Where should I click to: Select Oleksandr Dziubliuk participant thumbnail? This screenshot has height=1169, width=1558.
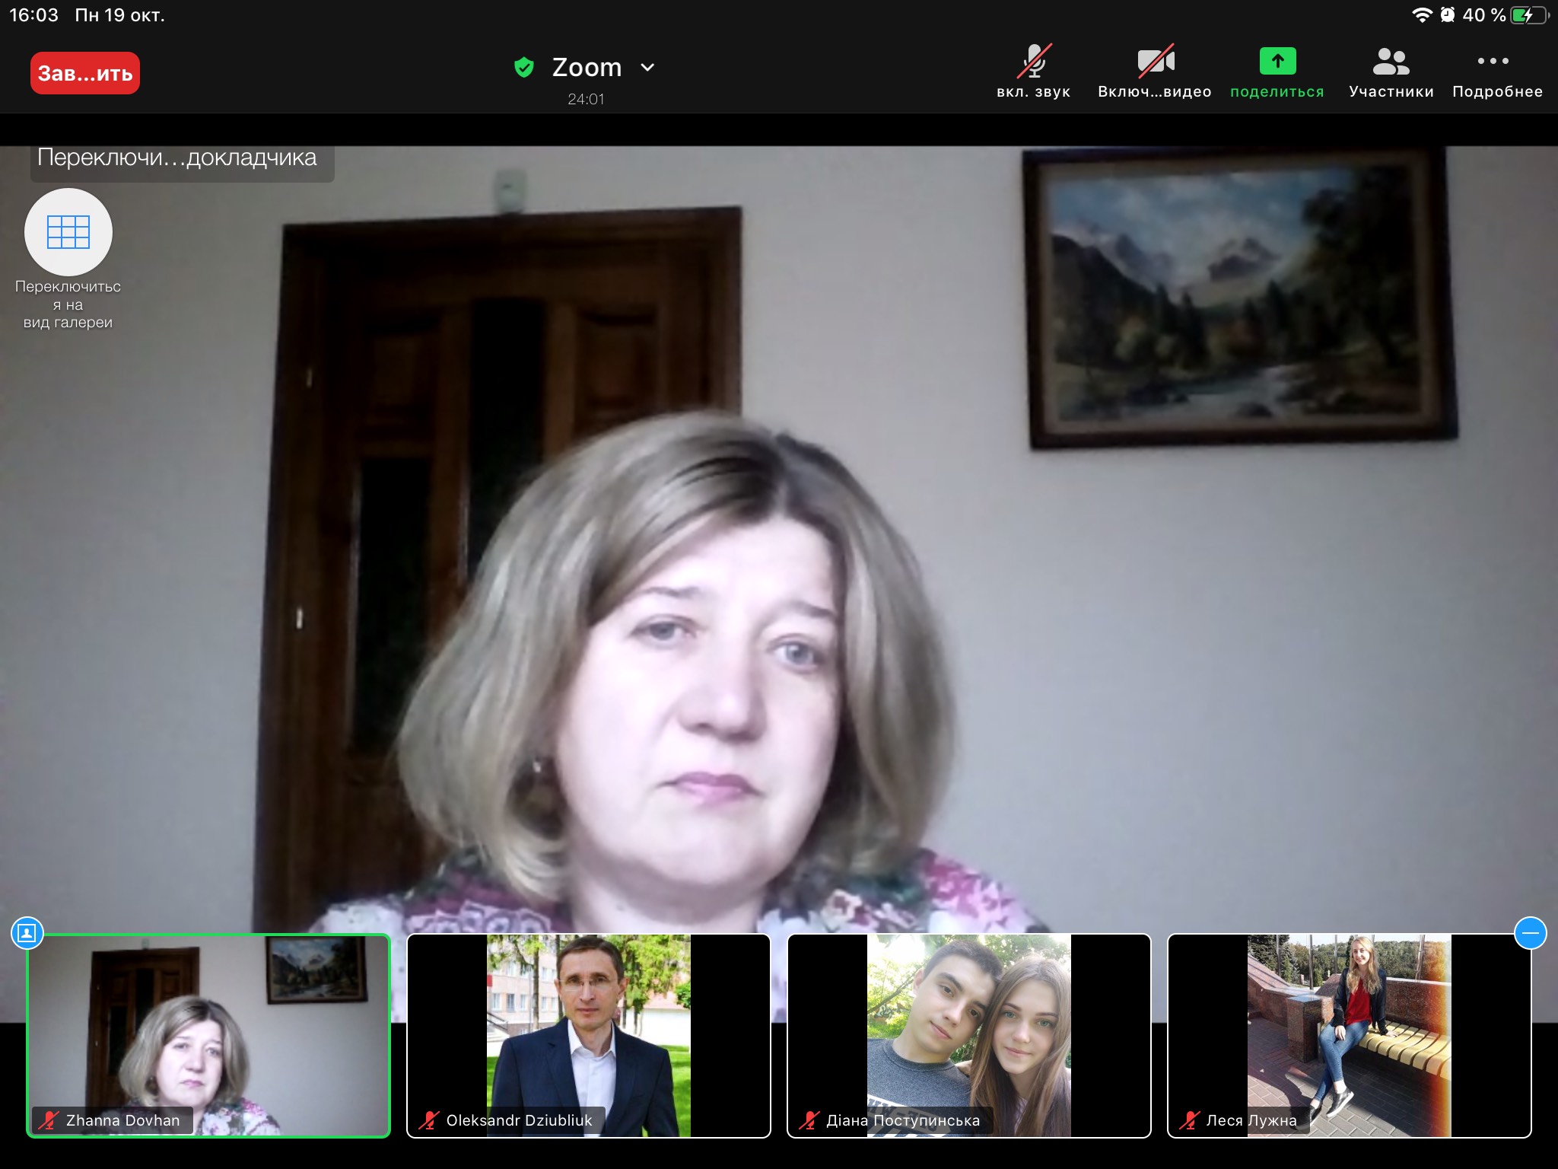tap(589, 1036)
